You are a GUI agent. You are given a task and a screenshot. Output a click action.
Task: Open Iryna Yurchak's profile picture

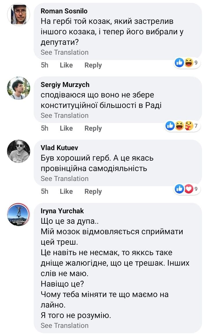click(19, 214)
